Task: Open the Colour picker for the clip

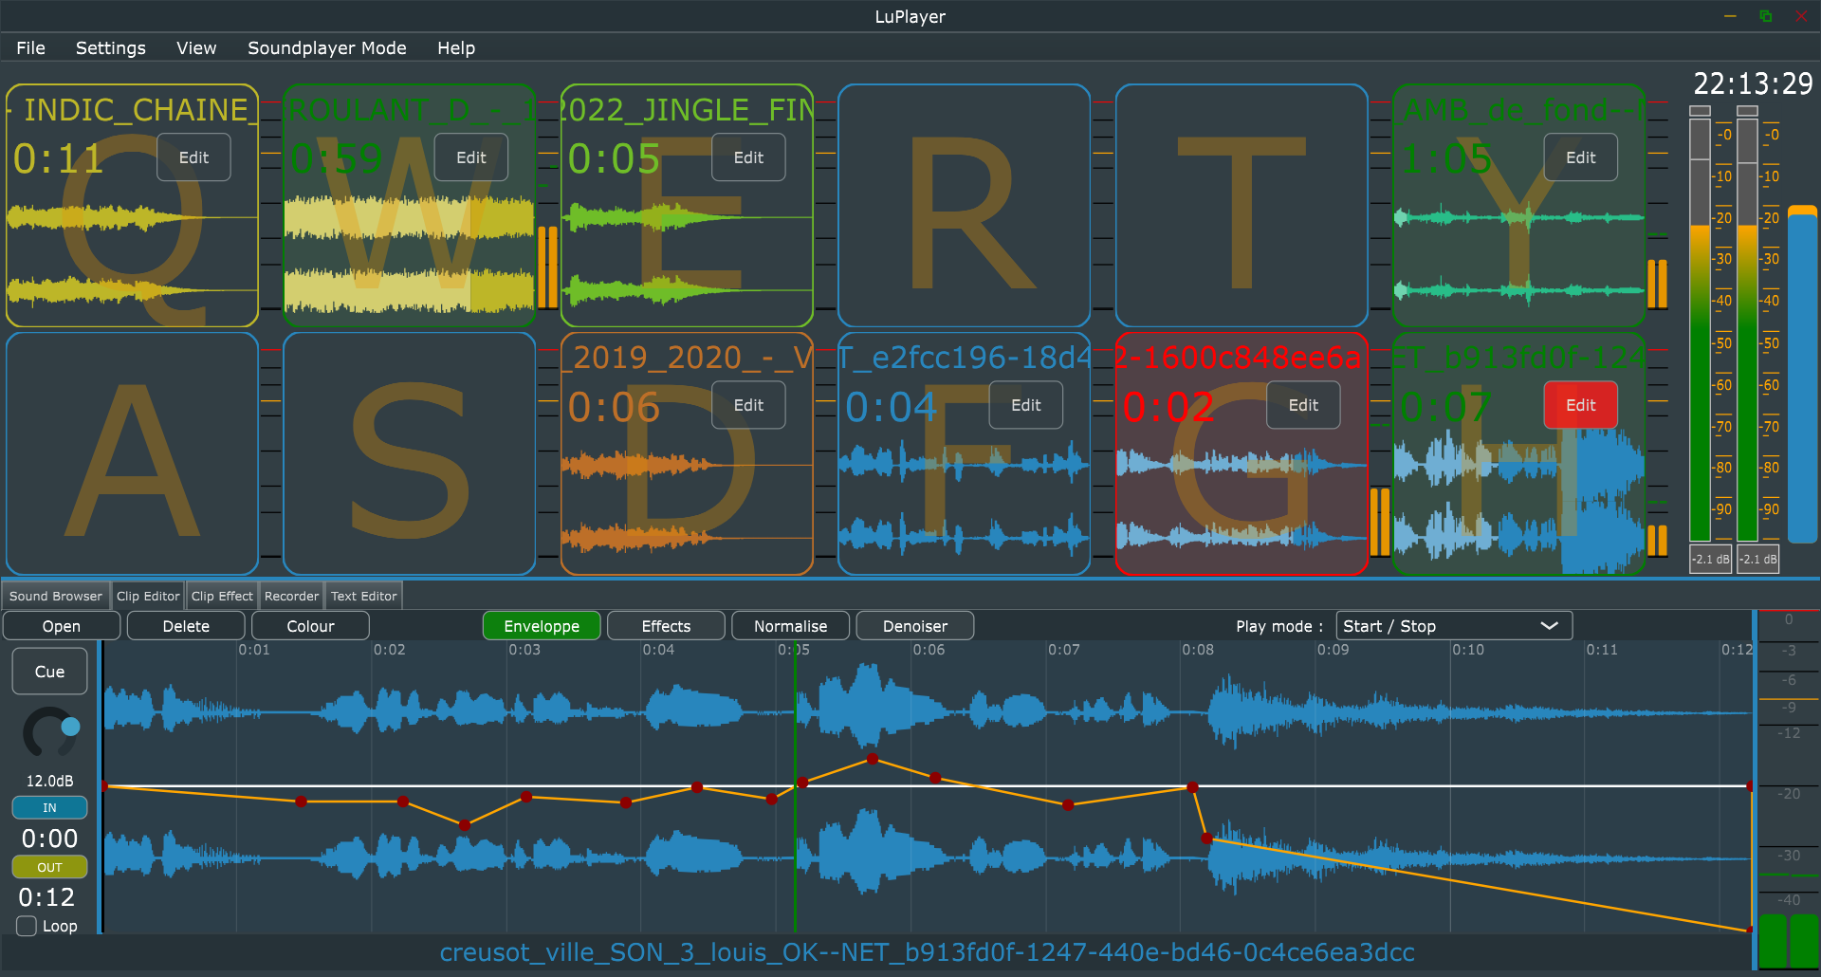Action: point(309,625)
